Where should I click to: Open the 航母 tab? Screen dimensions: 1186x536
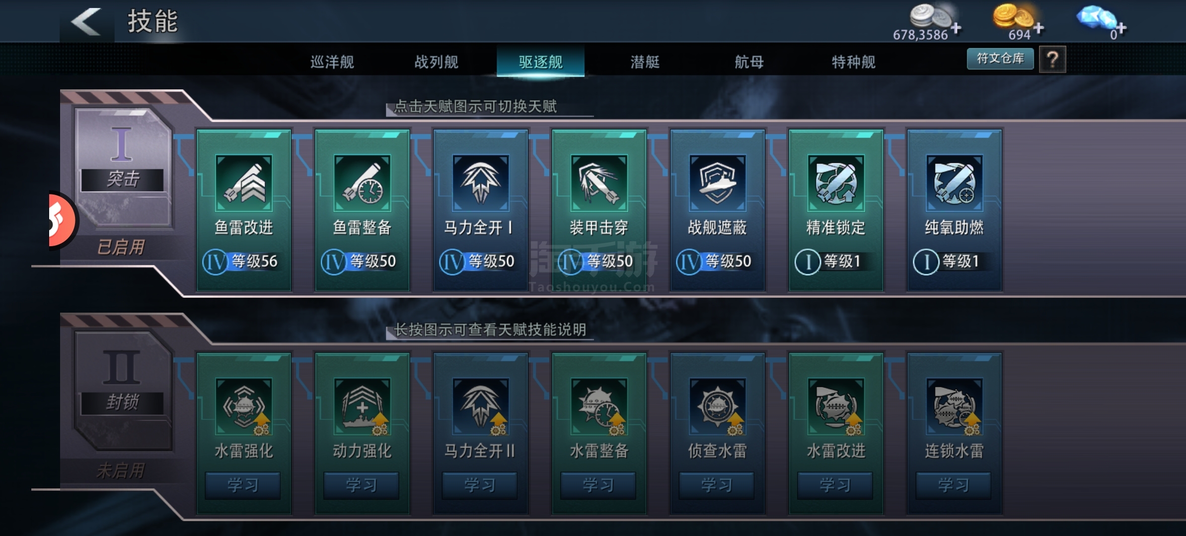coord(749,62)
